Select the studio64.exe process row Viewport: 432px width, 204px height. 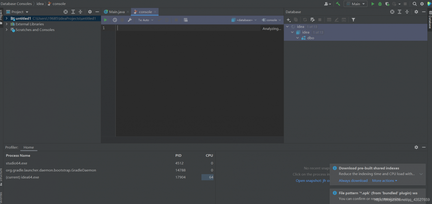tap(110, 163)
